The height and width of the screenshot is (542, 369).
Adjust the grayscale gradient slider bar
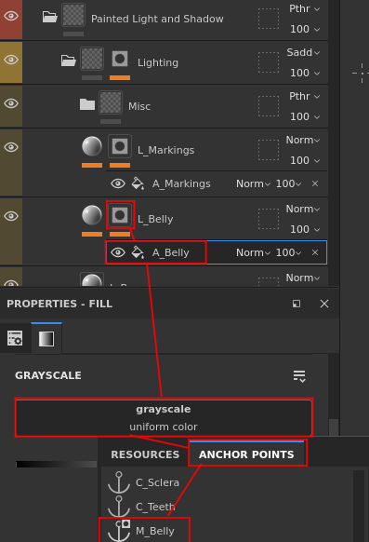56,464
